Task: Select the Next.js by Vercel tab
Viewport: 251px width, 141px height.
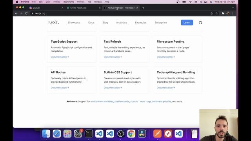Action: pos(121,8)
